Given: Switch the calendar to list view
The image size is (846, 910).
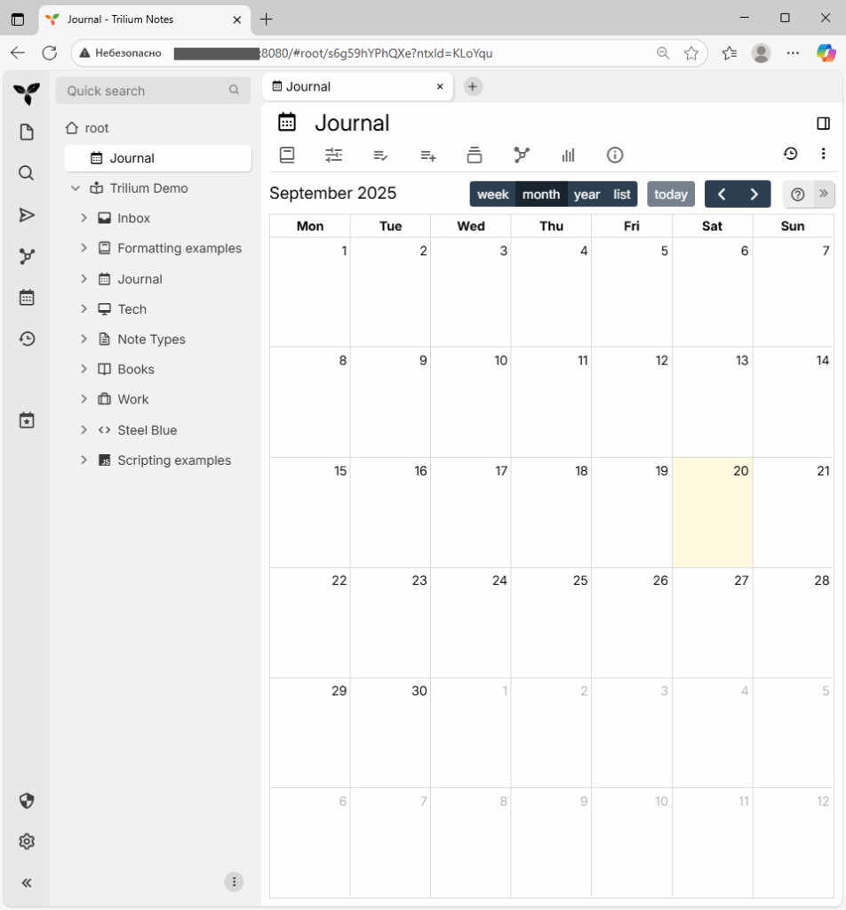Looking at the screenshot, I should [622, 195].
